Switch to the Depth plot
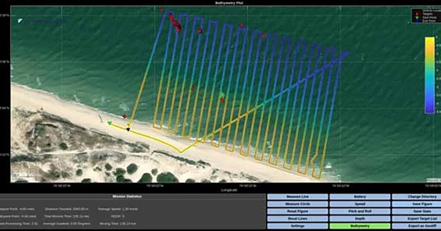This screenshot has height=231, width=441. [360, 219]
